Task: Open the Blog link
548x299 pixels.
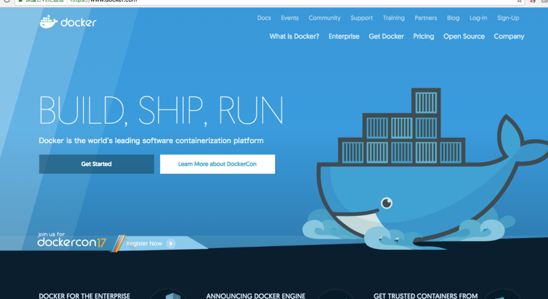Action: [x=453, y=18]
